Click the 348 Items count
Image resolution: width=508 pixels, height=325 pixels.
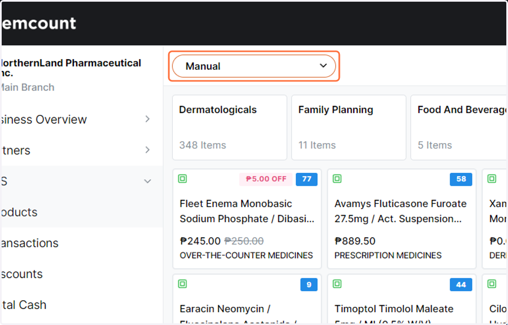pyautogui.click(x=202, y=145)
